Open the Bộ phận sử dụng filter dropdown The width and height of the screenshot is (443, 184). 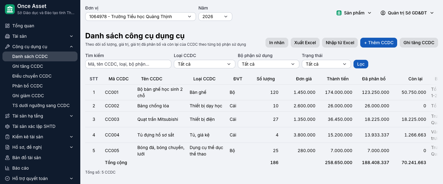click(269, 64)
